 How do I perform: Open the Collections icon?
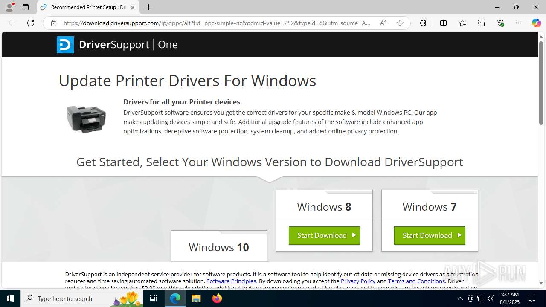pos(481,23)
